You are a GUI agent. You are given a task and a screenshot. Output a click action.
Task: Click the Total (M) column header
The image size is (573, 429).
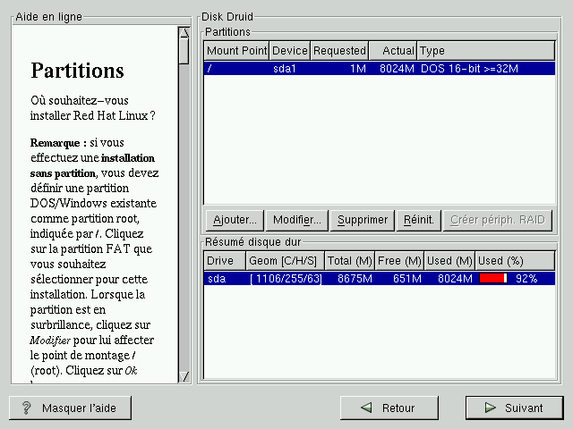coord(349,261)
